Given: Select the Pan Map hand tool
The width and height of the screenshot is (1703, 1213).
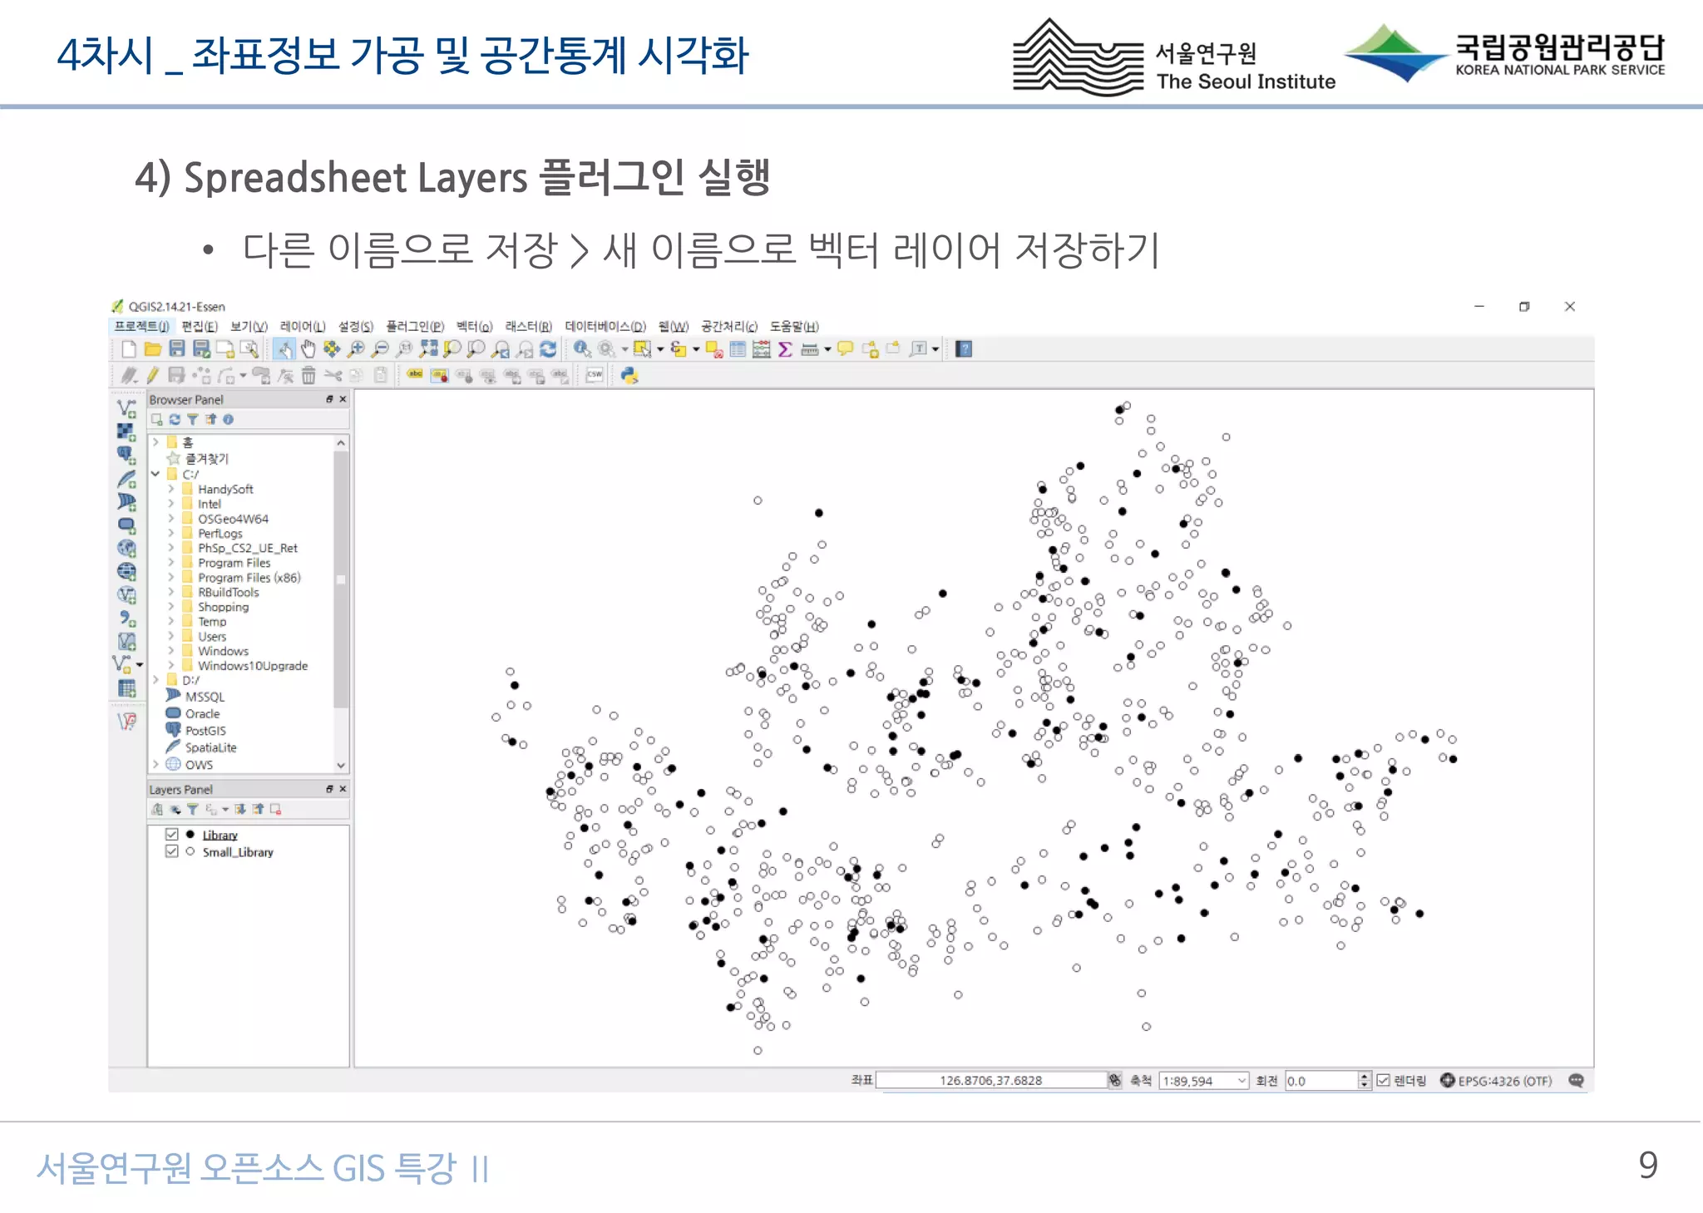Looking at the screenshot, I should tap(309, 349).
